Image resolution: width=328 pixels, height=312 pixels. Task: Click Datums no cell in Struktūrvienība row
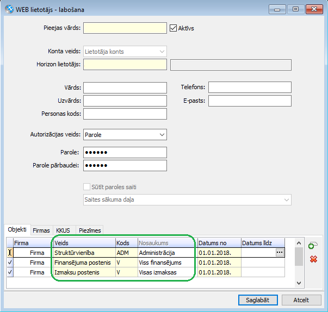pos(219,253)
